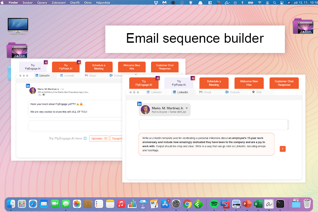The image size is (318, 212).
Task: Open the Úpravy menu
Action: coord(42,3)
